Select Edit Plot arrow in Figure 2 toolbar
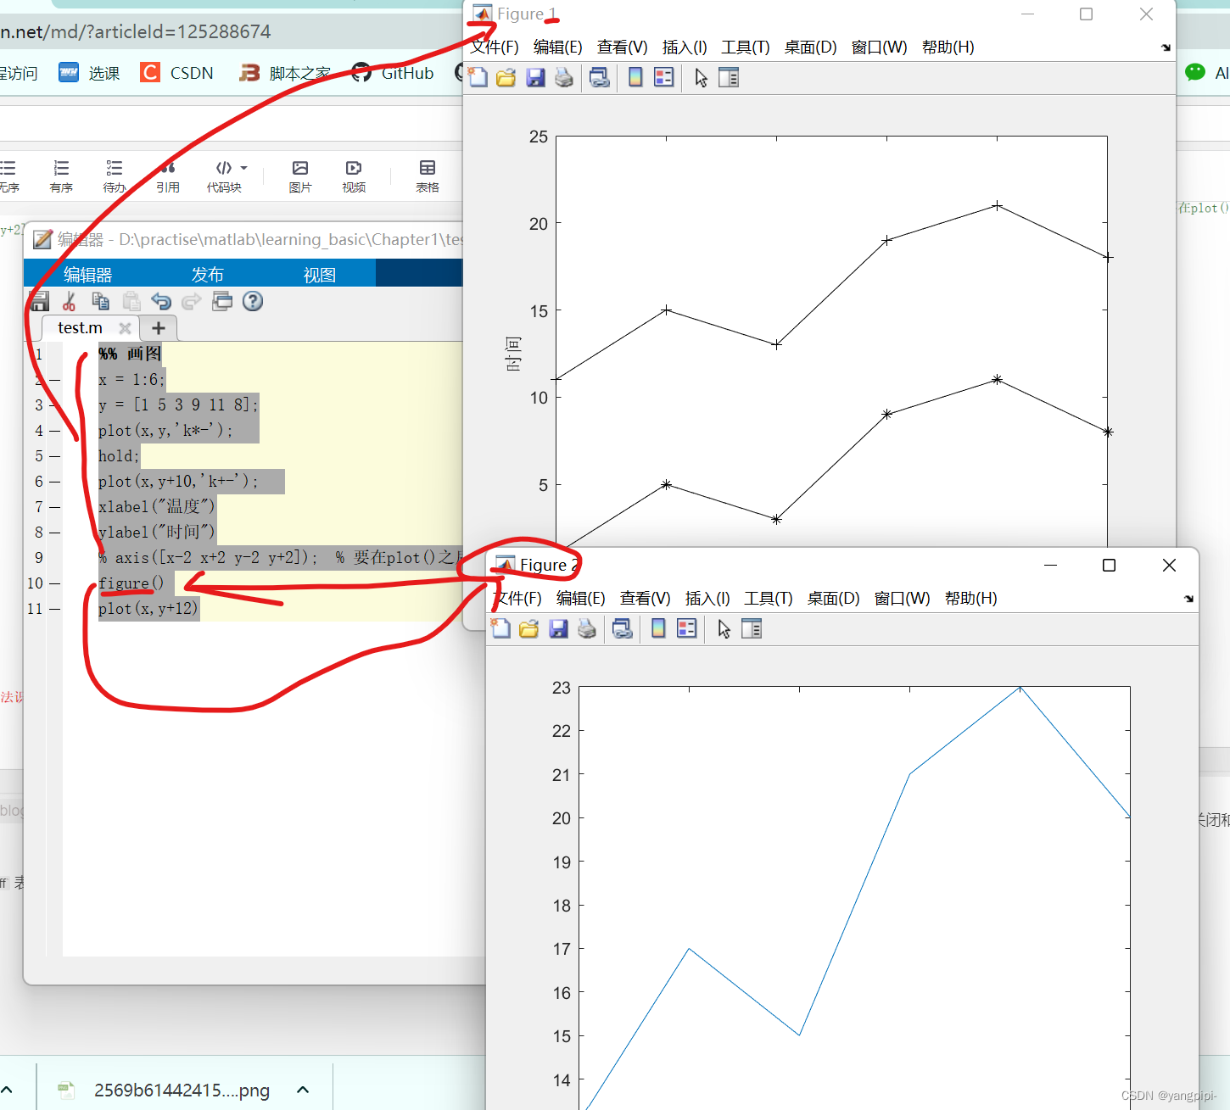1230x1110 pixels. coord(724,629)
